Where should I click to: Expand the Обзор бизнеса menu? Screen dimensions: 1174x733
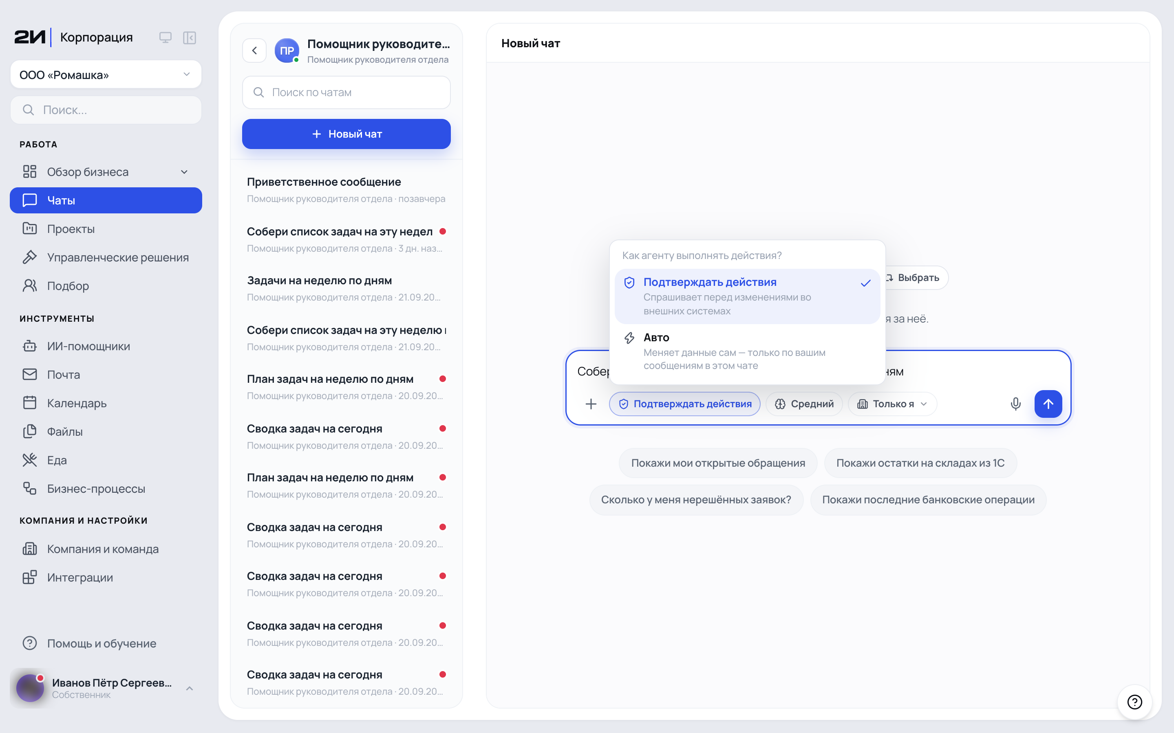click(x=106, y=172)
